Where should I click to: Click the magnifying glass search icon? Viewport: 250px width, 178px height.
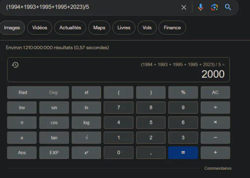pos(228,7)
